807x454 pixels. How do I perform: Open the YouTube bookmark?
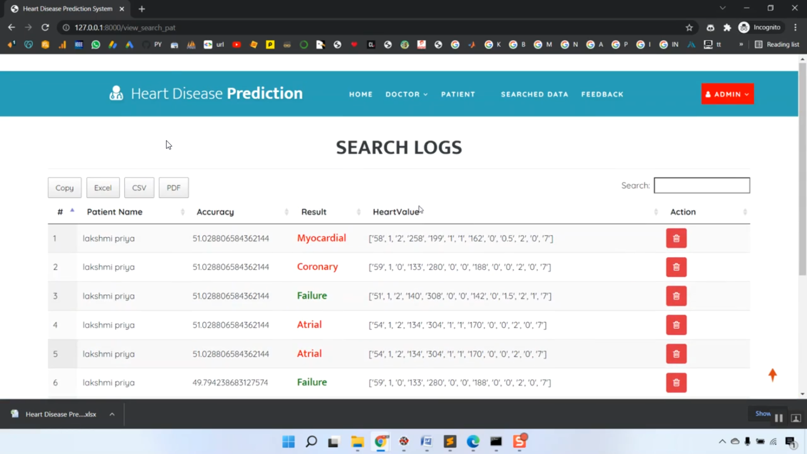pyautogui.click(x=237, y=45)
